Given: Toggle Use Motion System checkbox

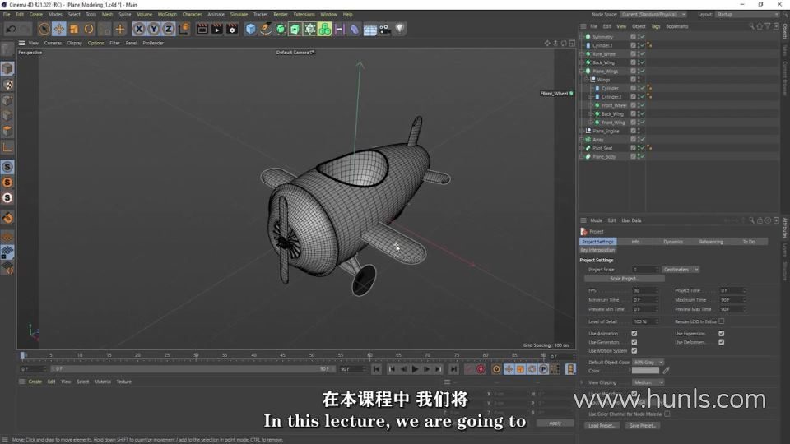Looking at the screenshot, I should [634, 351].
